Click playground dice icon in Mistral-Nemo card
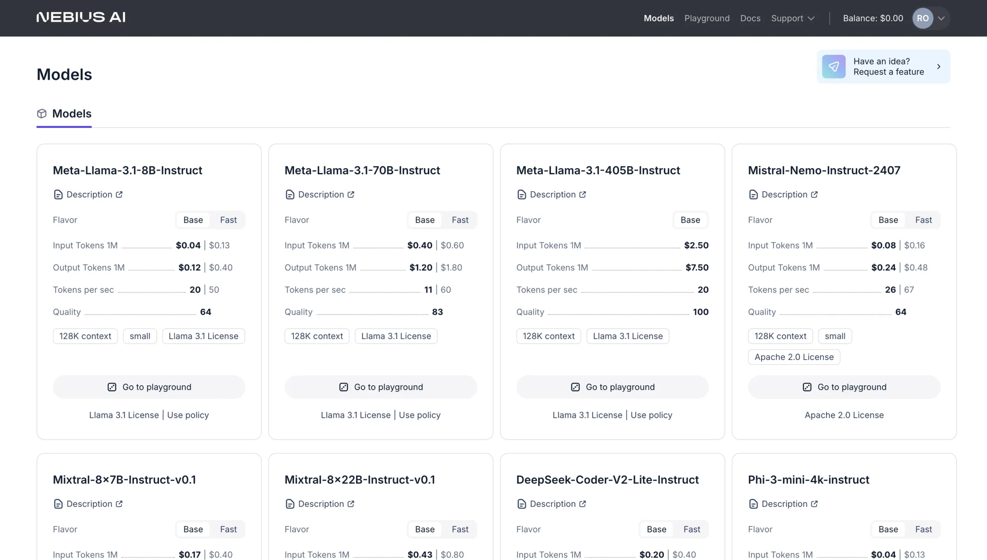Screen dimensions: 987x560 click(x=807, y=387)
